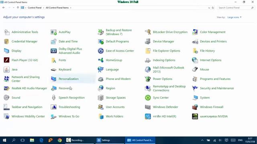The height and width of the screenshot is (144, 257).
Task: Click the Indexing Options icon
Action: [x=148, y=60]
